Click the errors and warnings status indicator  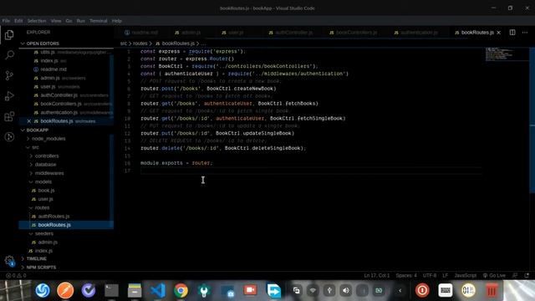coord(16,275)
